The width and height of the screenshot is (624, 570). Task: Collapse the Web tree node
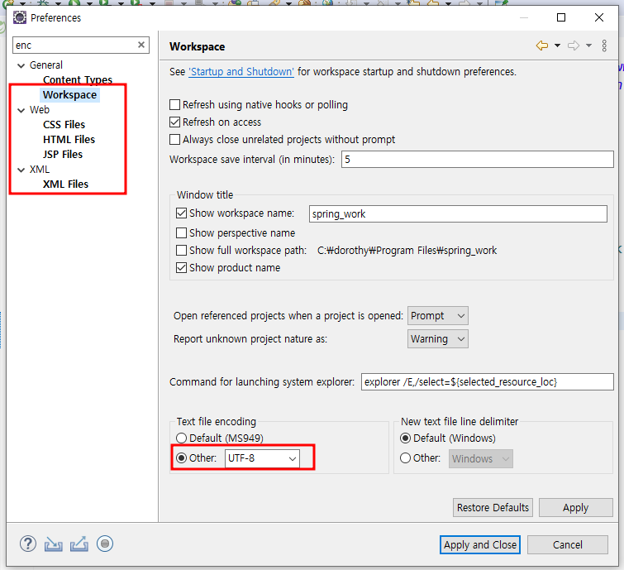click(21, 110)
